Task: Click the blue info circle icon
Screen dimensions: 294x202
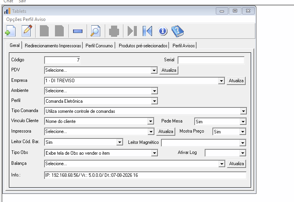Action: pyautogui.click(x=163, y=31)
